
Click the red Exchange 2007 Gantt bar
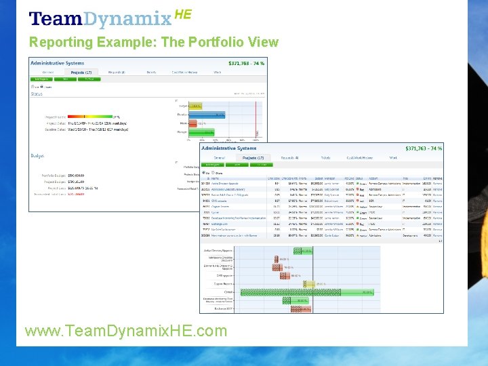click(301, 309)
